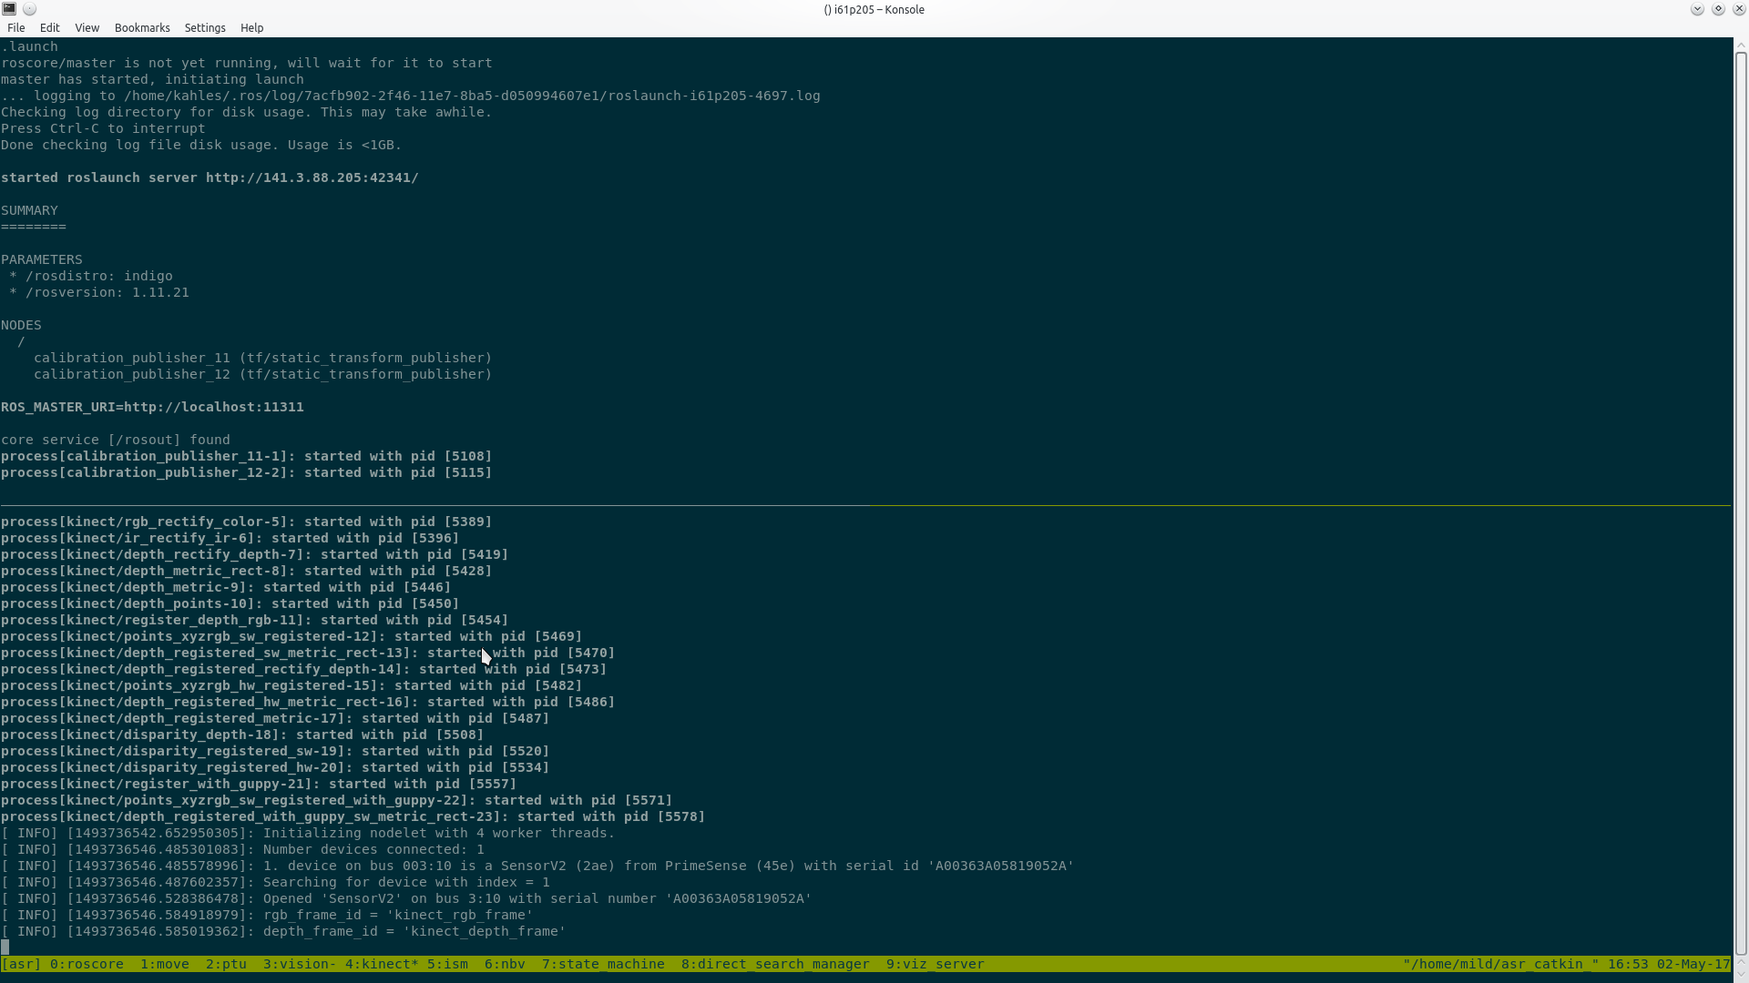Switch to tmux window 2:ptu
This screenshot has width=1749, height=983.
click(226, 964)
